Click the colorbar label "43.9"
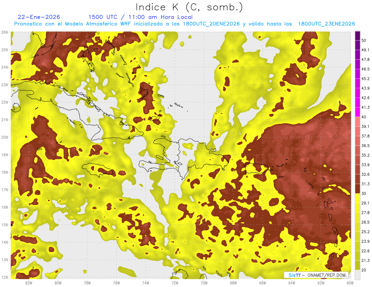The image size is (372, 287). point(365,88)
